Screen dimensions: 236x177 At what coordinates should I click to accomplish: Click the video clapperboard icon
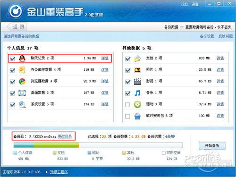(137, 81)
